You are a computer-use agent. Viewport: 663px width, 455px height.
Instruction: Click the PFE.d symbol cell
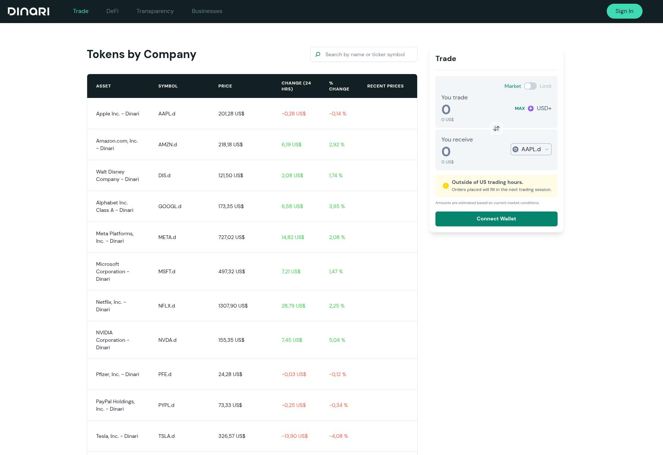[x=165, y=374]
